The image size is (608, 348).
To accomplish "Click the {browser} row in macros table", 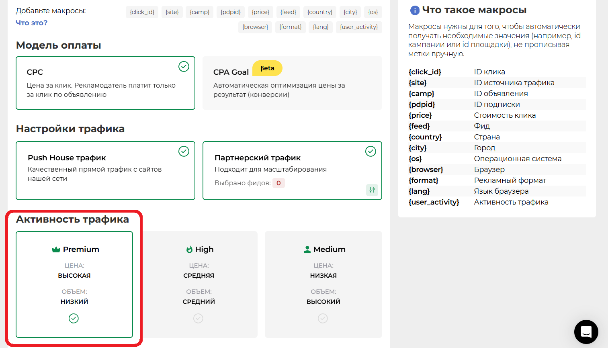I will click(497, 170).
